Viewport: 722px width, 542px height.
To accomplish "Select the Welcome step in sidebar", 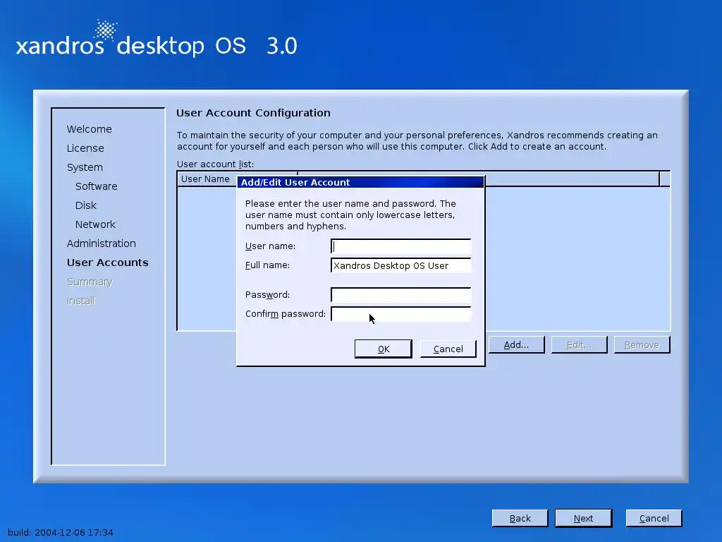I will pyautogui.click(x=90, y=129).
